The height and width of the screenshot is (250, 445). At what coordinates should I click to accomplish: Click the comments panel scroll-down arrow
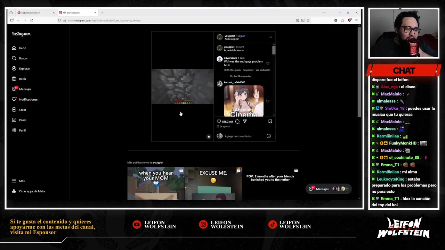[x=274, y=115]
